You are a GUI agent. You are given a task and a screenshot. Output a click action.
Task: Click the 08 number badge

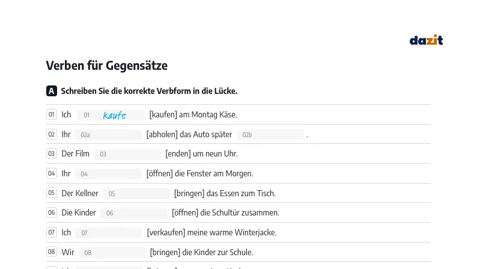pyautogui.click(x=52, y=252)
